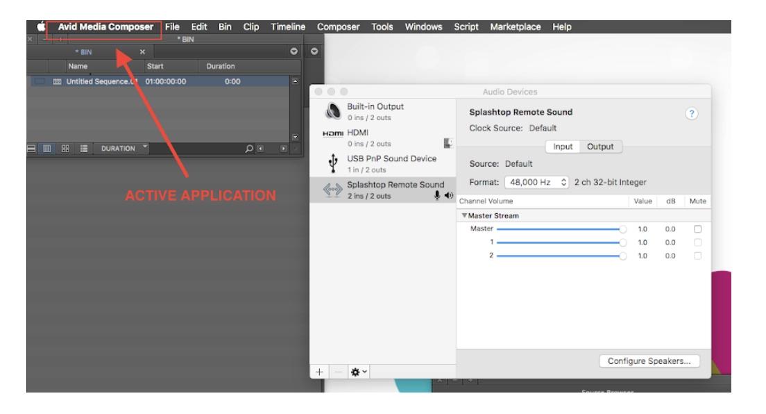
Task: Open the Timeline menu
Action: click(288, 27)
